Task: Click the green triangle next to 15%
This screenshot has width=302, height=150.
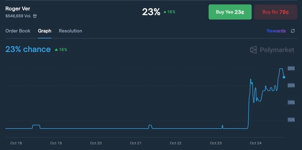Action: tap(56, 50)
